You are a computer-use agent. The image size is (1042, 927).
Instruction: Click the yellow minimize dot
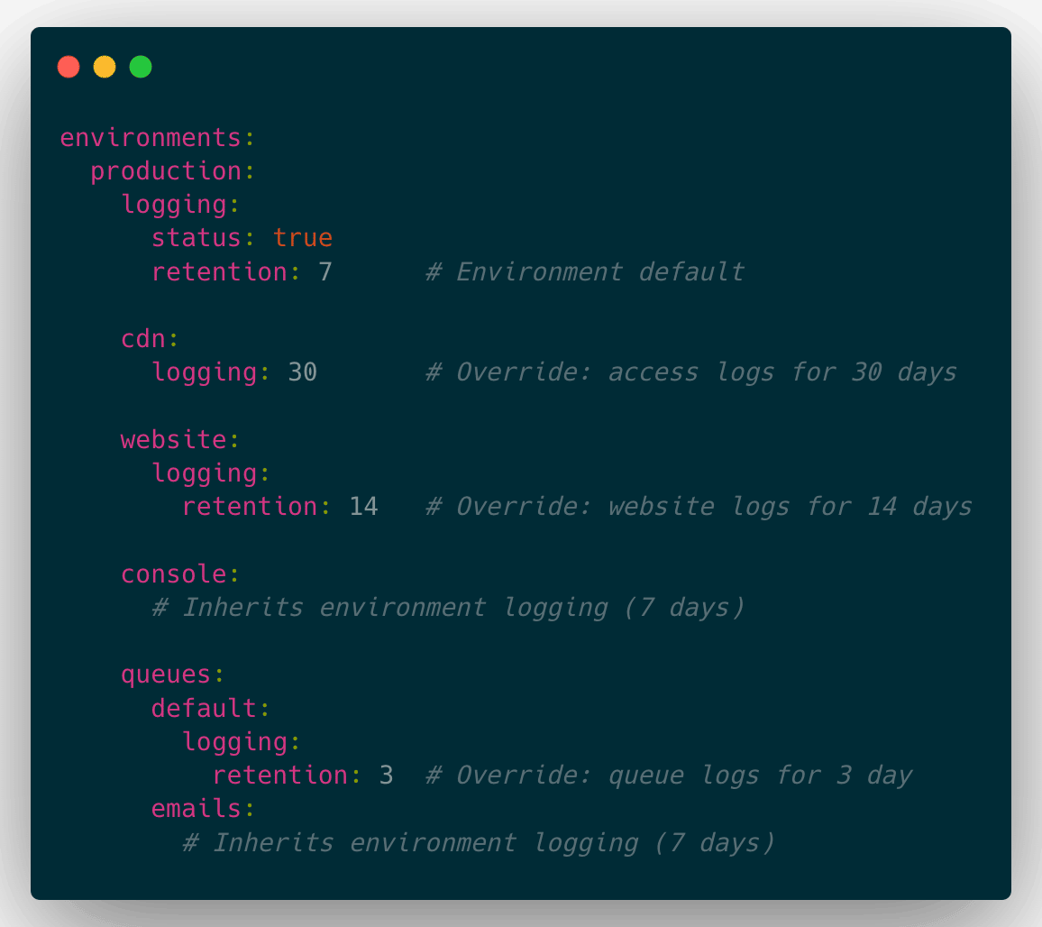tap(105, 67)
